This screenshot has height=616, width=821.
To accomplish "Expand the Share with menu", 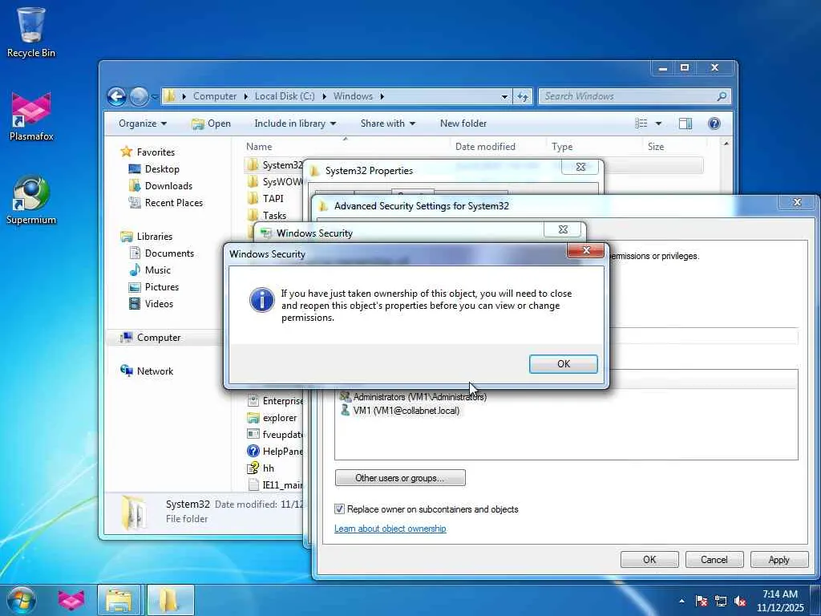I will [387, 124].
